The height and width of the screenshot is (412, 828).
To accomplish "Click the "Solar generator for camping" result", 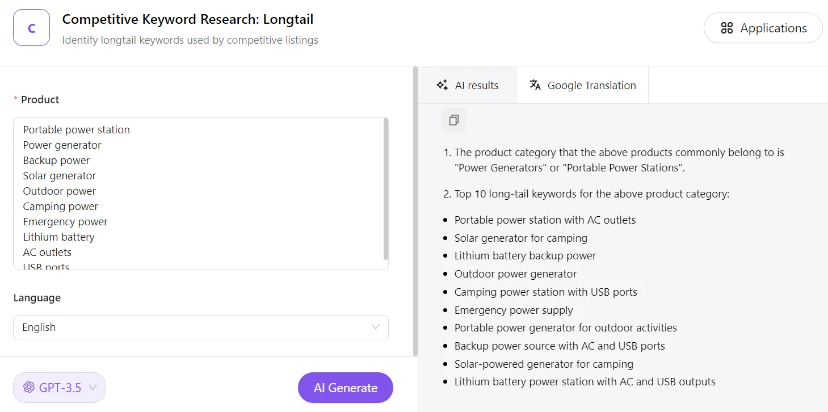I will click(x=520, y=238).
